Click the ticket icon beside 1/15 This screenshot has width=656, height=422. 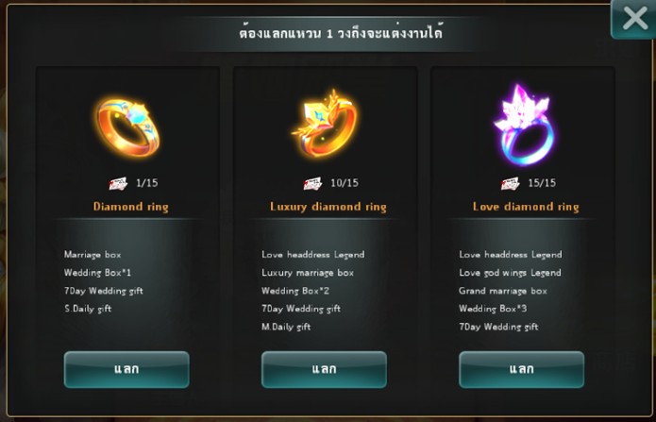(118, 183)
